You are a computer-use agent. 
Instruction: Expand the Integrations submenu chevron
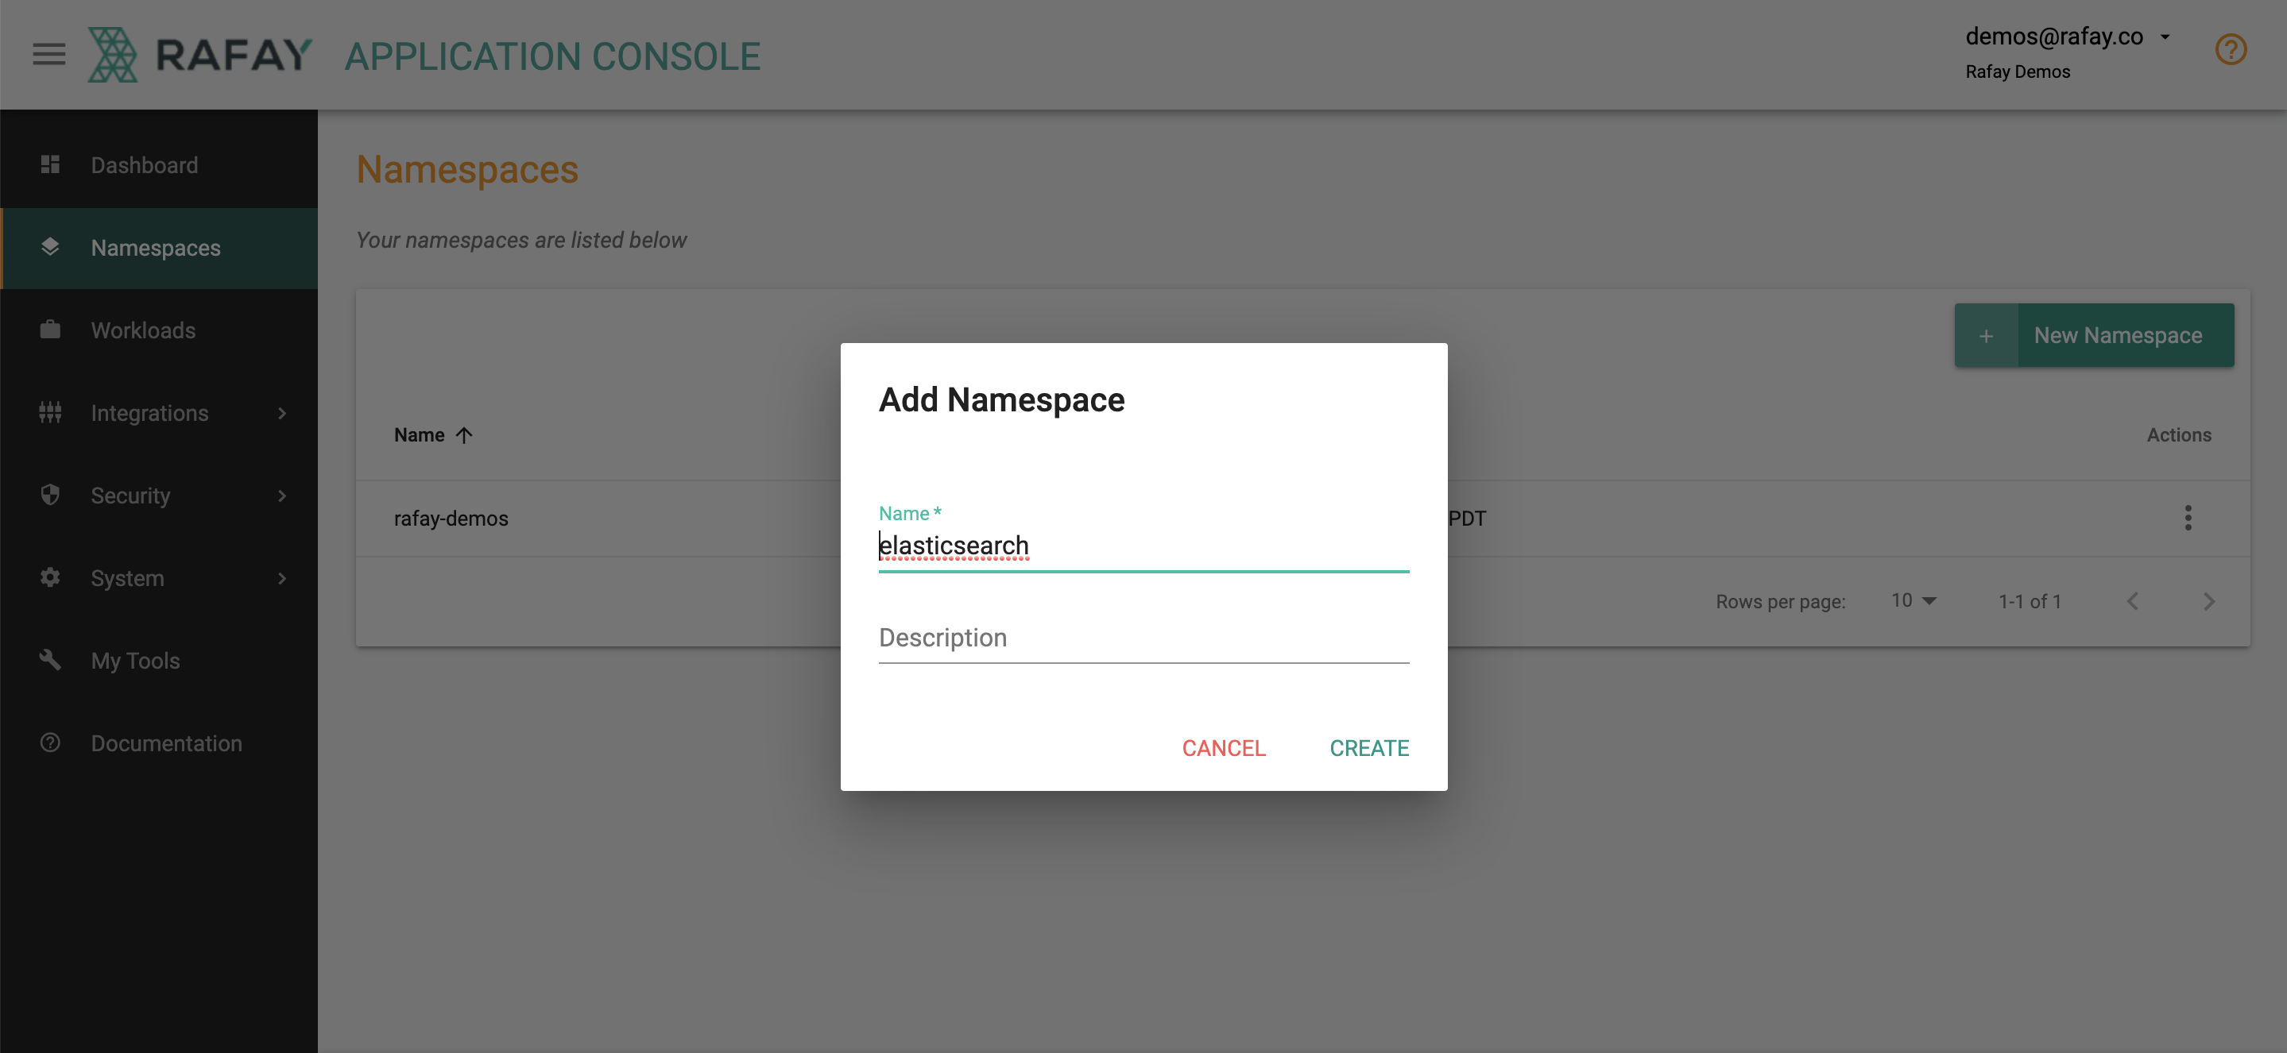coord(282,412)
